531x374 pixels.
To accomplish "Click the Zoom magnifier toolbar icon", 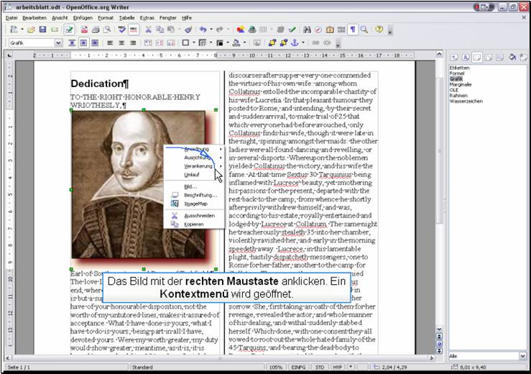I will click(x=364, y=29).
